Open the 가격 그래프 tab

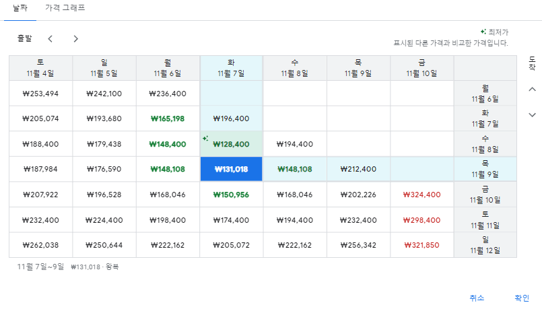click(x=65, y=8)
